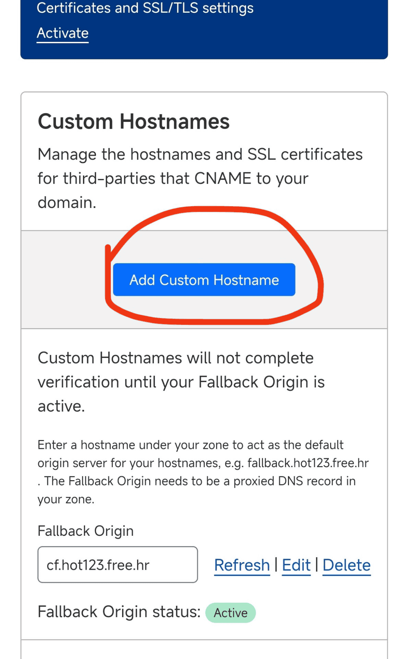Delete the Fallback Origin entry
Screen dimensions: 408x659
pyautogui.click(x=347, y=565)
